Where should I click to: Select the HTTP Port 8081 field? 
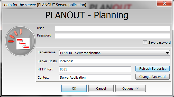(95, 69)
